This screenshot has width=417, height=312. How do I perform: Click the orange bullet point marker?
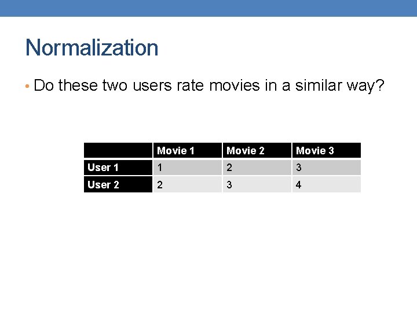pos(27,86)
